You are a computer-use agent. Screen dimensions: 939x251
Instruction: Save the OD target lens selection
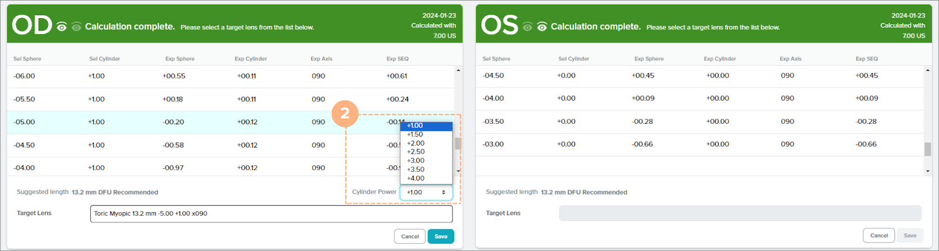click(441, 236)
